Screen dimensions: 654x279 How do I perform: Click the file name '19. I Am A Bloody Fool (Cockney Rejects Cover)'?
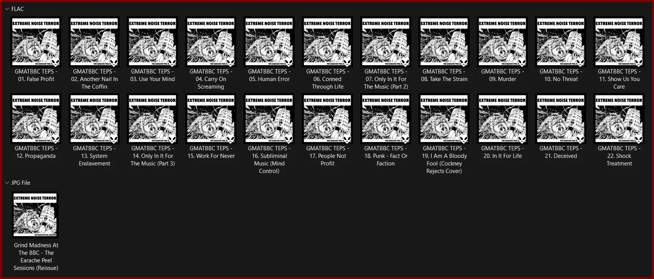[x=444, y=160]
